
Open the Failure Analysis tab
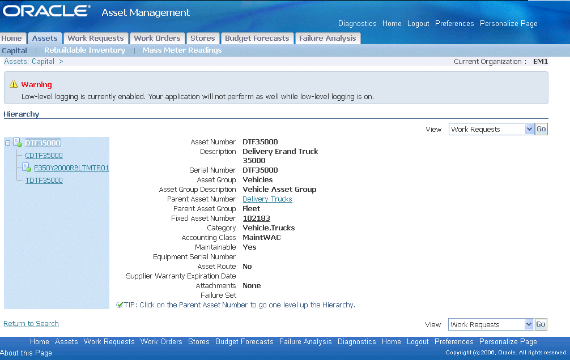tap(327, 38)
